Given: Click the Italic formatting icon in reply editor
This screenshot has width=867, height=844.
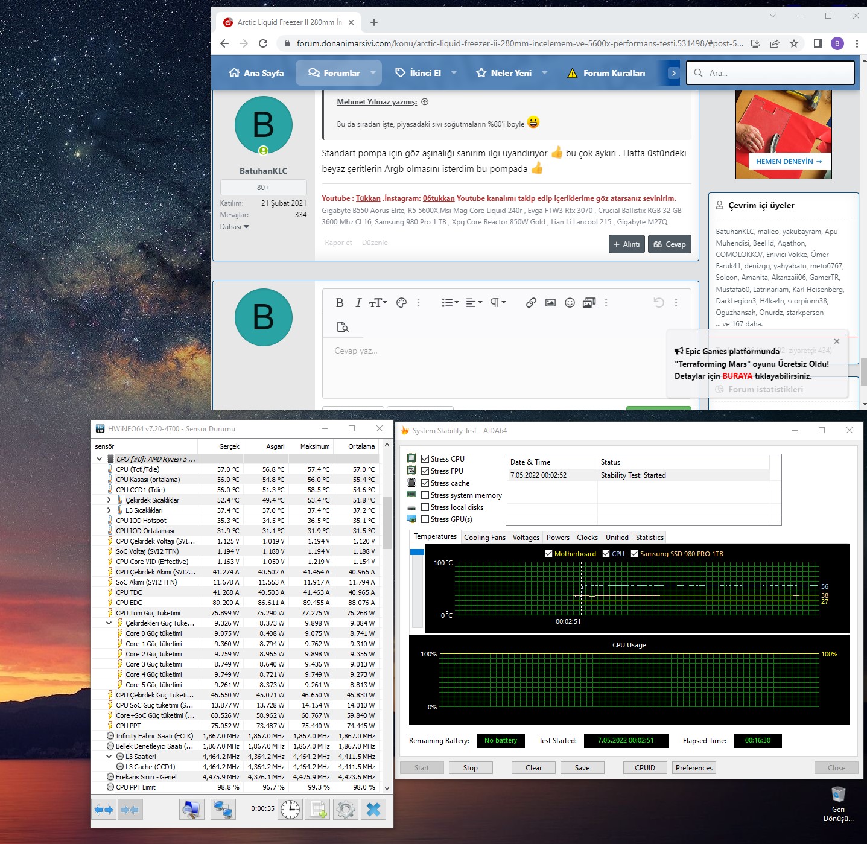Looking at the screenshot, I should tap(358, 303).
